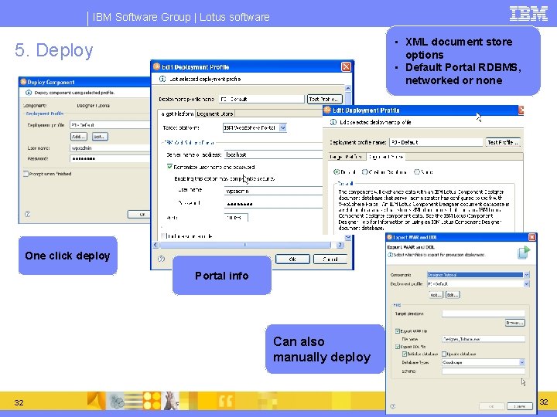Toggle the Initialize database checkbox
557x417 pixels.
405,354
